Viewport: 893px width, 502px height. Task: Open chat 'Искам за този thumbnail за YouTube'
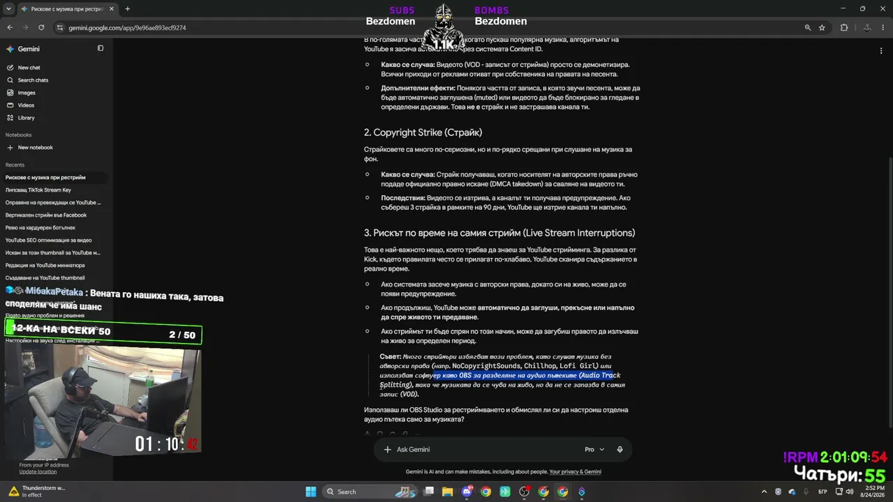pos(54,253)
